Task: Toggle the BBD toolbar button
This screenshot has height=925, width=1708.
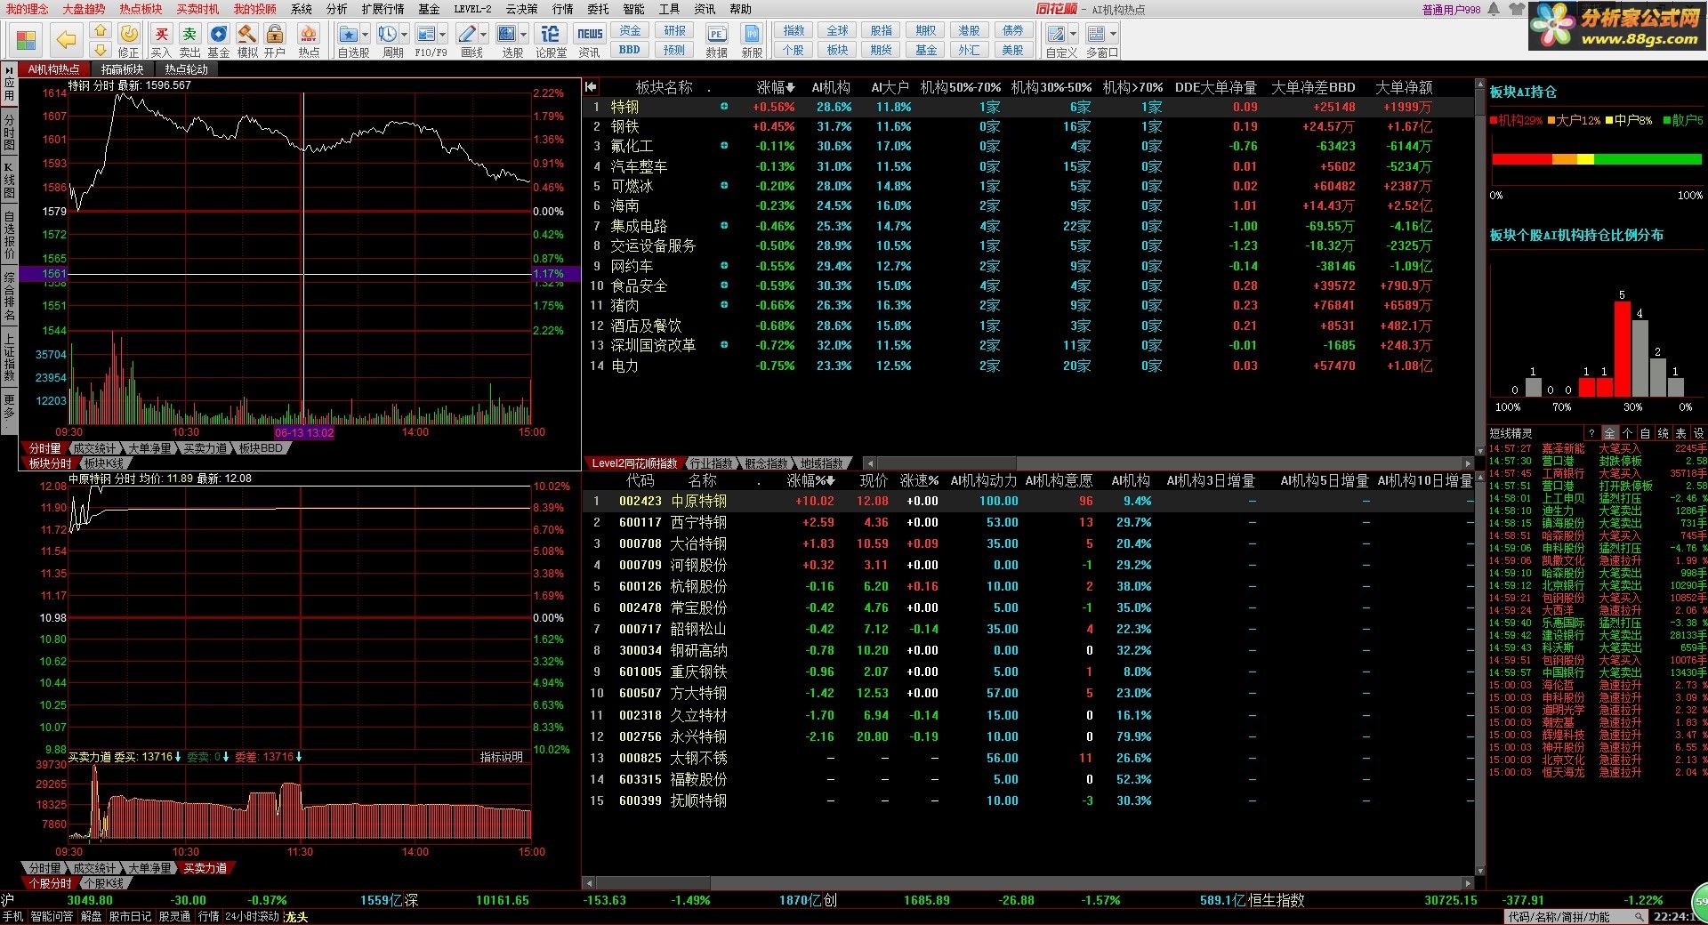Action: [x=630, y=50]
